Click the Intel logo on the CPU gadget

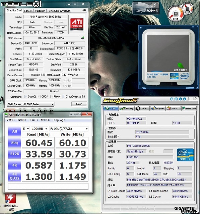pyautogui.click(x=184, y=76)
